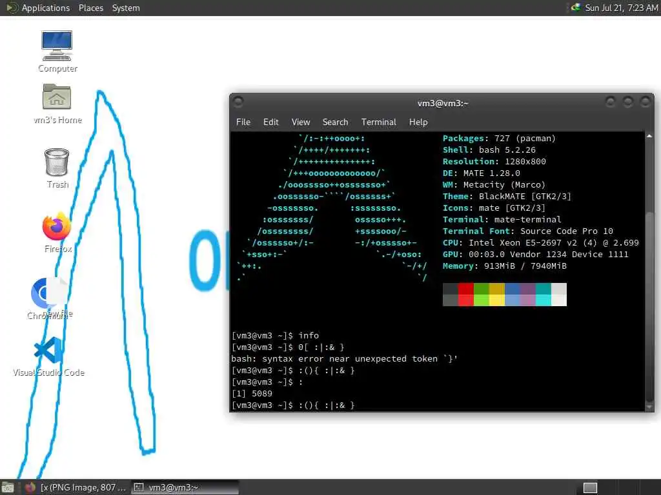
Task: Open the terminal View menu
Action: [x=301, y=122]
